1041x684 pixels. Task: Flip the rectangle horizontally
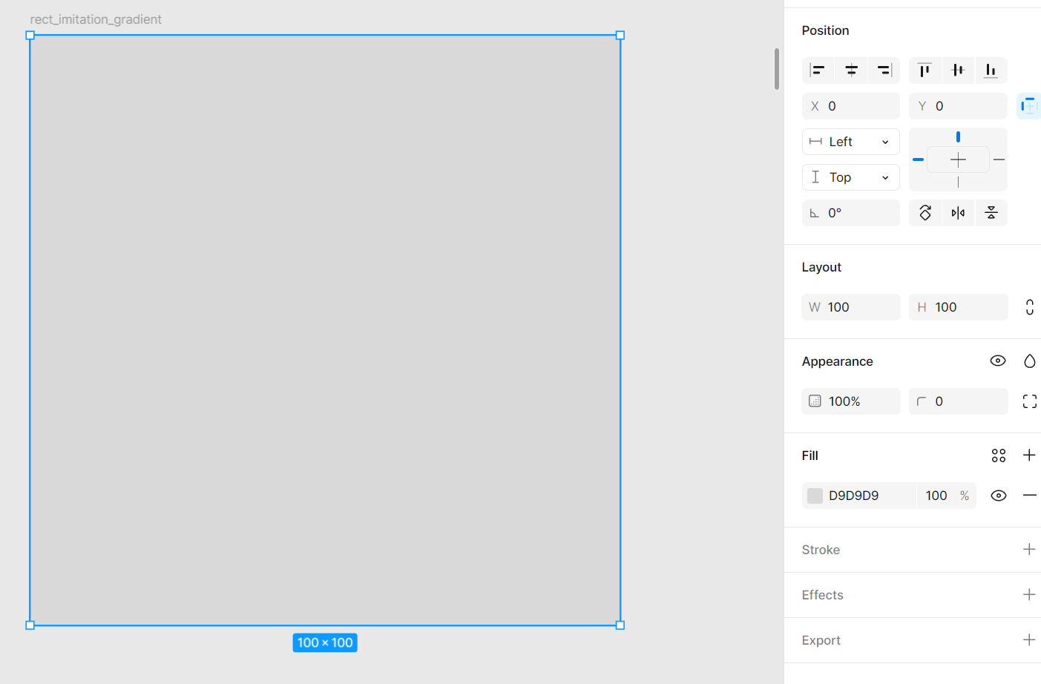tap(958, 213)
